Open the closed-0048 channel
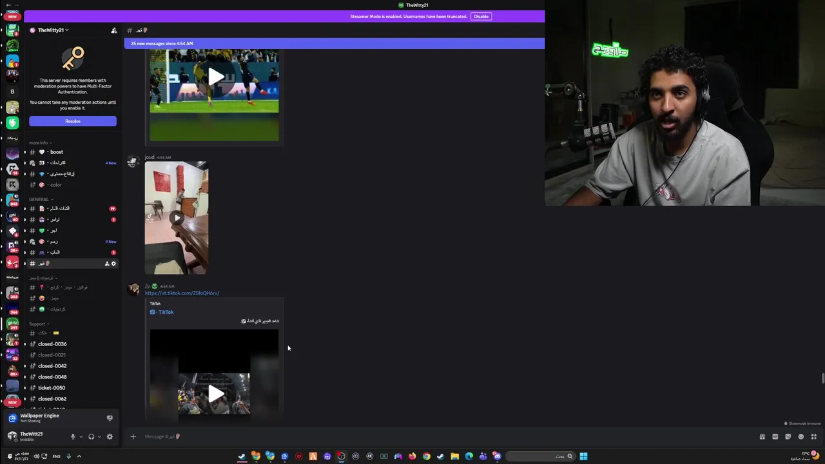825x464 pixels. tap(71, 377)
